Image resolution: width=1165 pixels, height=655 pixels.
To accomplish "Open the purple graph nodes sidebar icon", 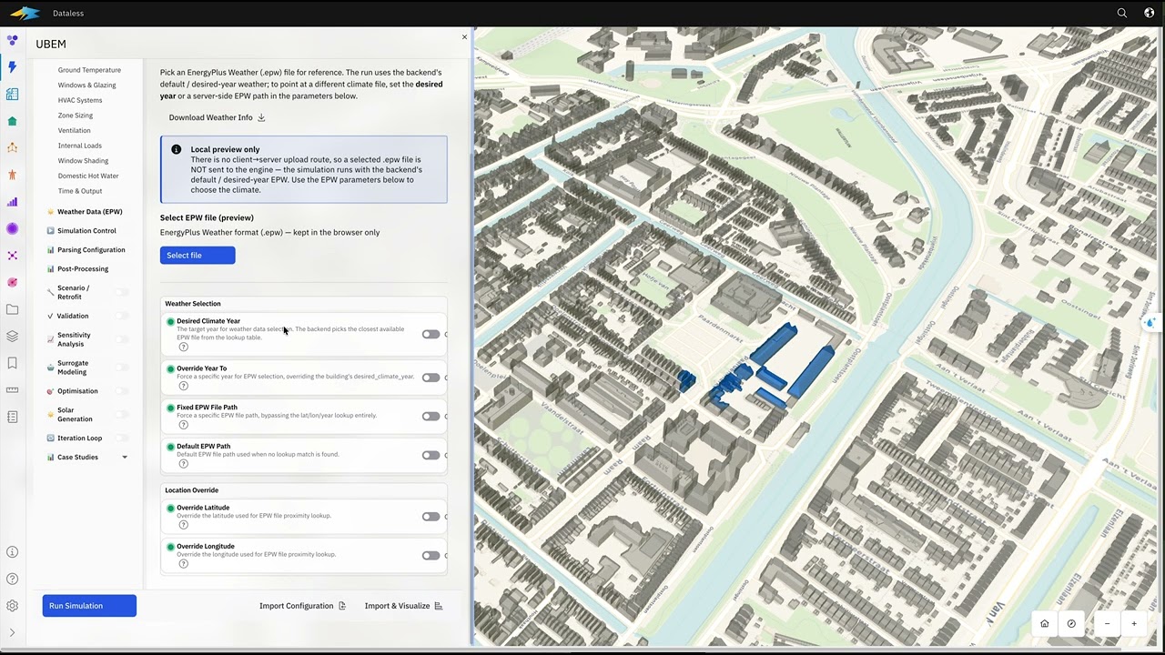I will 12,256.
